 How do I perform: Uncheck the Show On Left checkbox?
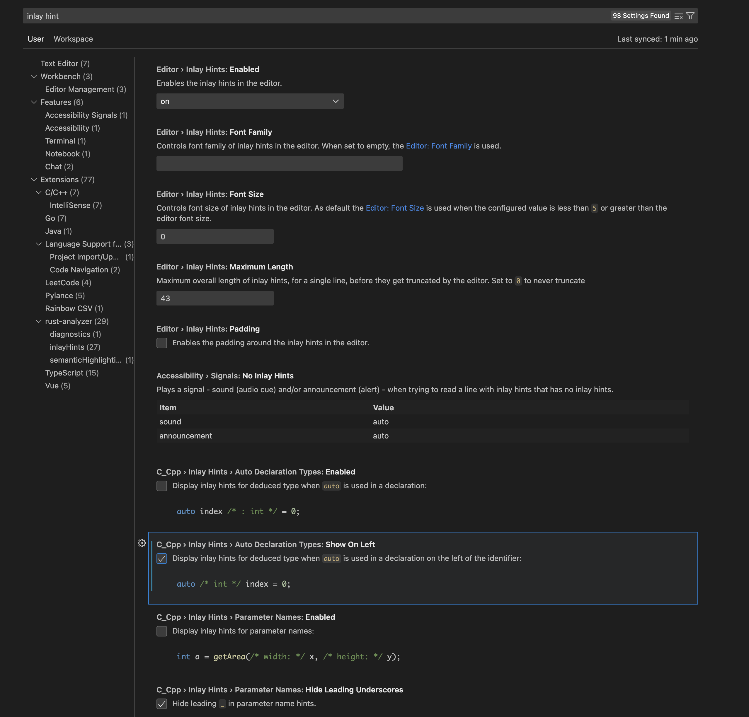click(x=162, y=558)
